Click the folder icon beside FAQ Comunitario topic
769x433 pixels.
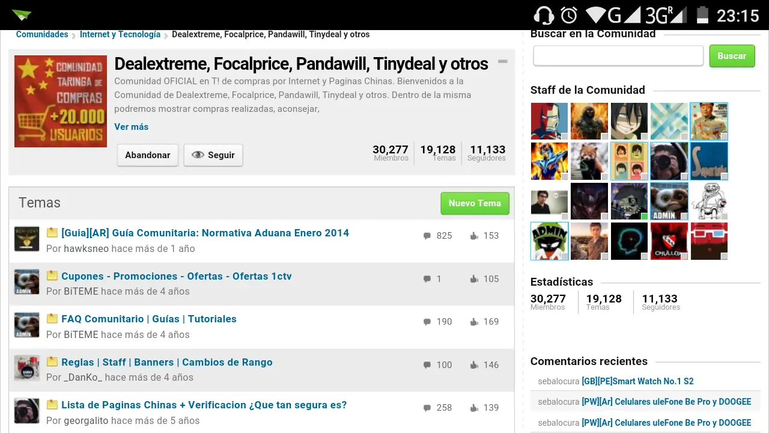click(52, 319)
